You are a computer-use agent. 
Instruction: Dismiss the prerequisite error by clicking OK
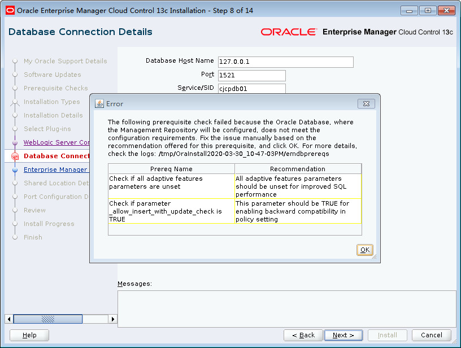(x=364, y=249)
